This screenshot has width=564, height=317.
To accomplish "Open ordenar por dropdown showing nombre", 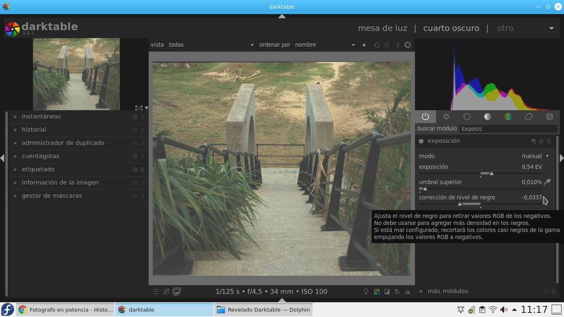I will click(325, 45).
